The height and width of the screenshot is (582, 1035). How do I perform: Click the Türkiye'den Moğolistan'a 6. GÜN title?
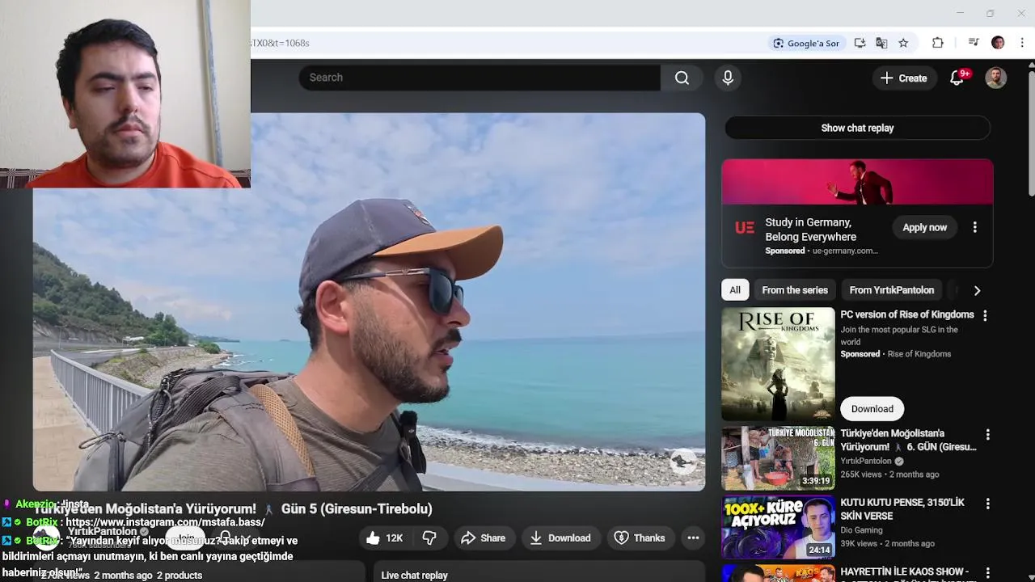908,440
